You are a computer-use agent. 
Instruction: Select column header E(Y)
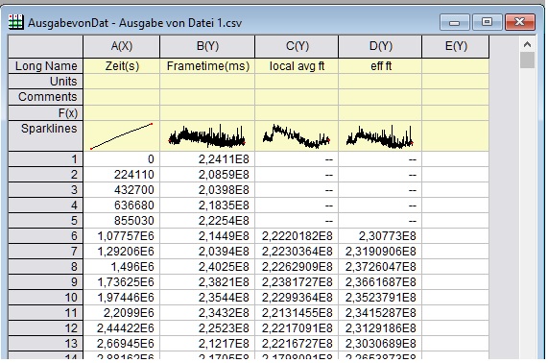pyautogui.click(x=455, y=46)
